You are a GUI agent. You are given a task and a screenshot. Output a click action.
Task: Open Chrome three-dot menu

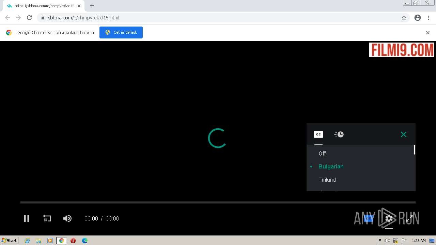click(429, 18)
